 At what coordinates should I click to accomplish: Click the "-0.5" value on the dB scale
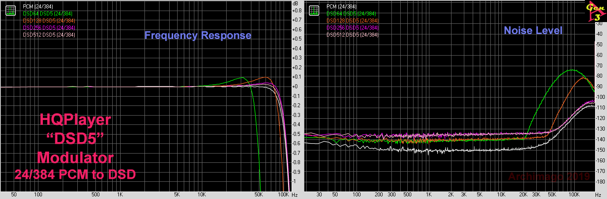point(297,134)
